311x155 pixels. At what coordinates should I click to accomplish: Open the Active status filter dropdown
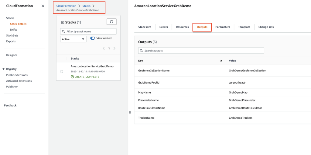click(73, 39)
